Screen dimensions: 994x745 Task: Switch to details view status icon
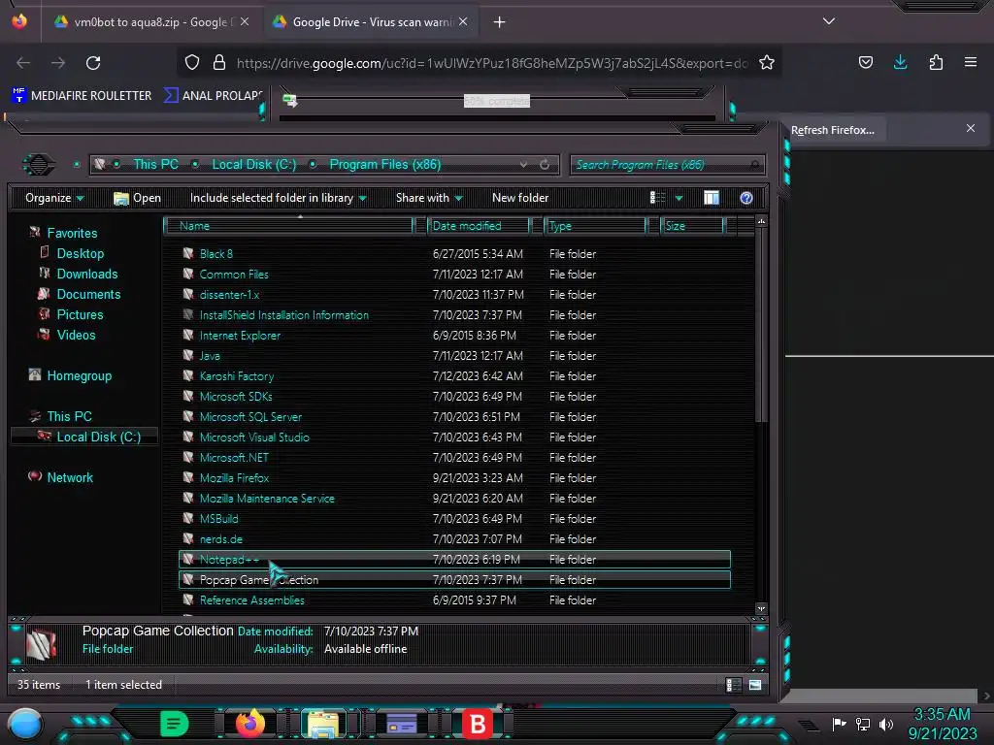733,685
